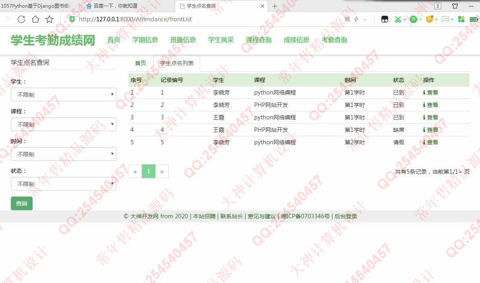Viewport: 480px width, 283px height.
Task: Click the 请假 status cell
Action: click(399, 142)
